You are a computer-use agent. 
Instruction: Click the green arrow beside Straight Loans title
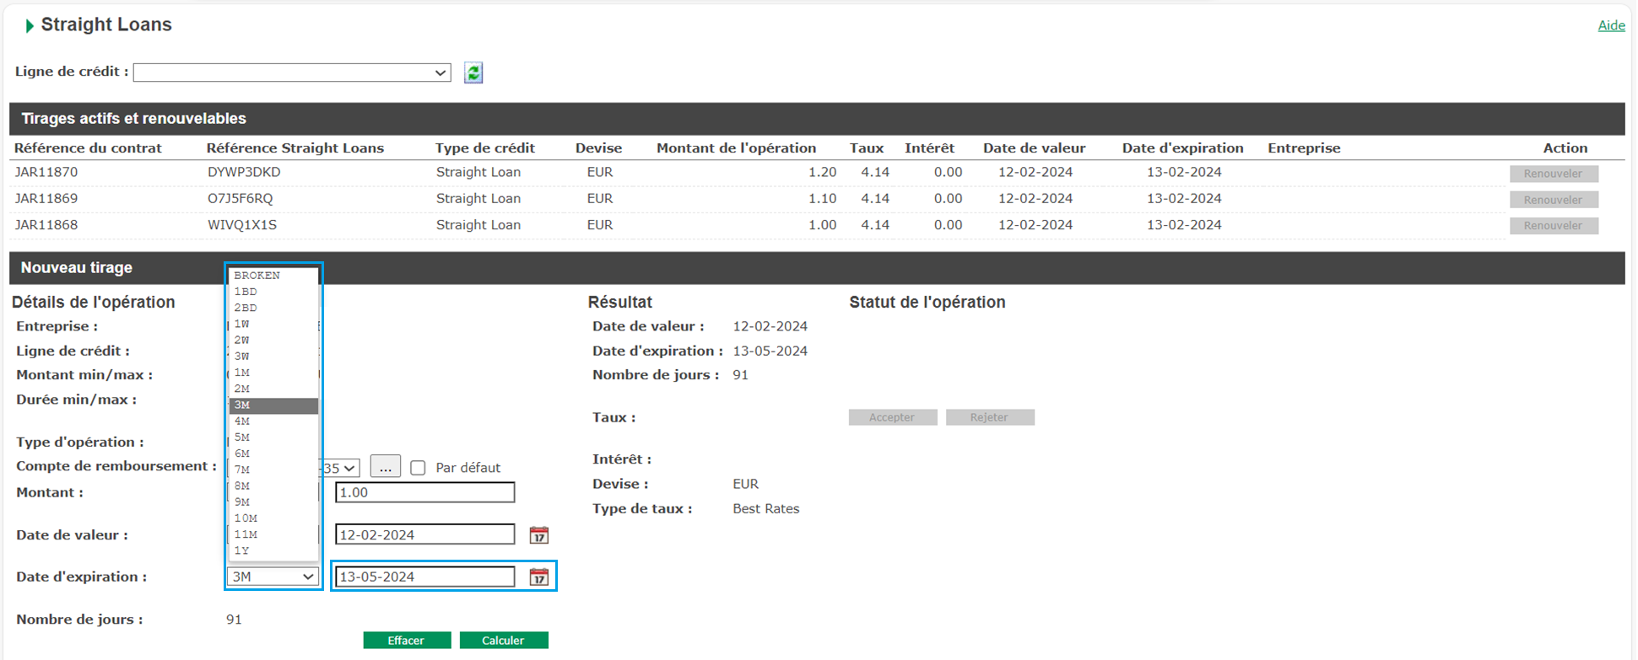30,26
